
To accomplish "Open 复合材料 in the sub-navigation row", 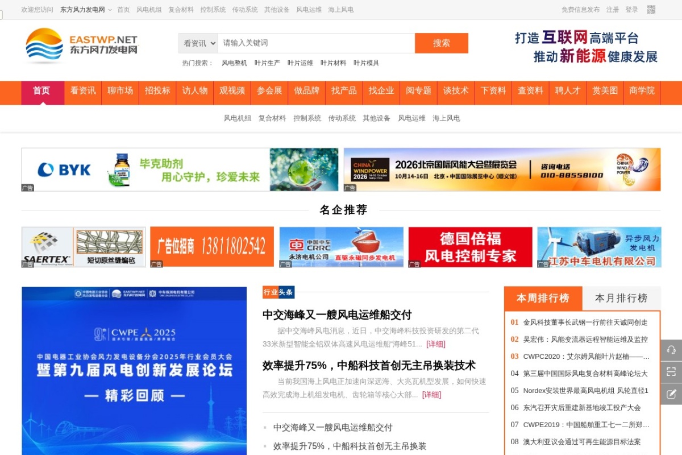I will [x=272, y=118].
